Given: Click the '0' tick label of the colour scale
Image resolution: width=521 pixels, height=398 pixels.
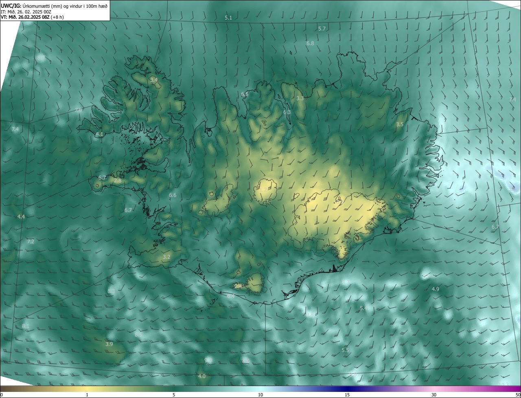Looking at the screenshot, I should pyautogui.click(x=2, y=395).
